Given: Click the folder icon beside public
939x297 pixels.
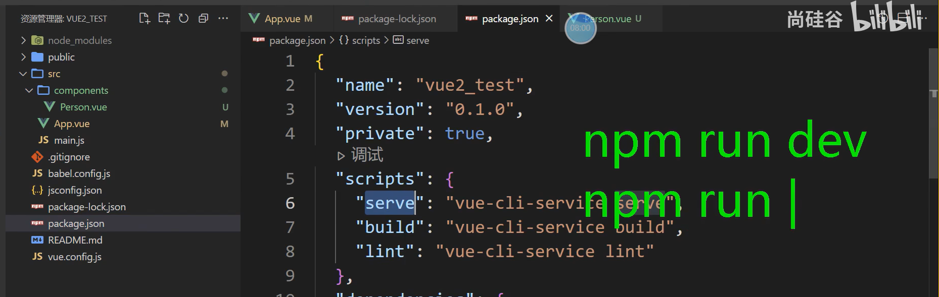Looking at the screenshot, I should (x=37, y=57).
